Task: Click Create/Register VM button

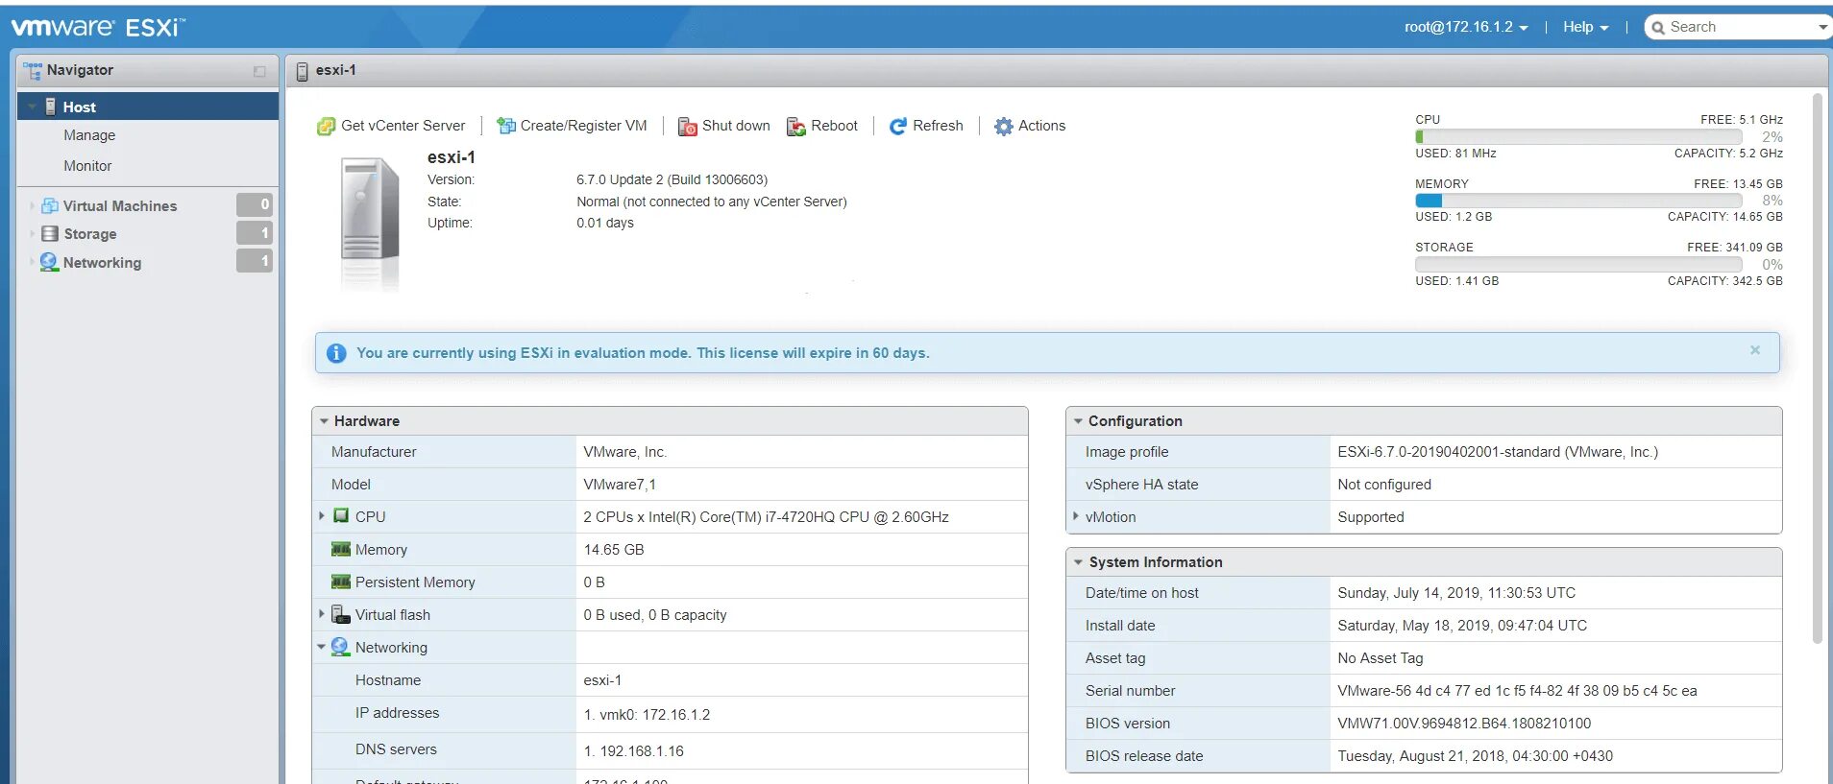Action: [572, 126]
